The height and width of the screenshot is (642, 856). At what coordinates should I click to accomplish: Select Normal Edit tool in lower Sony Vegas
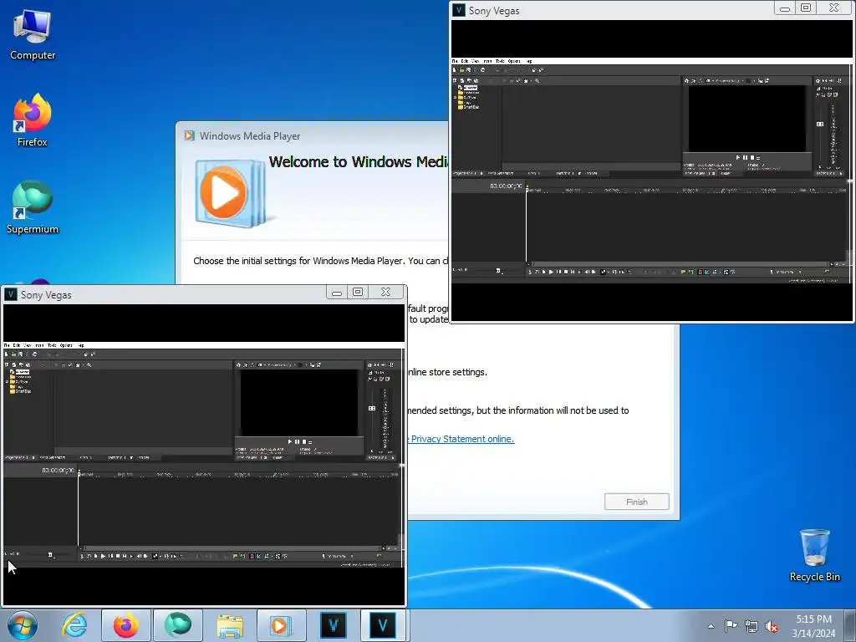point(155,556)
